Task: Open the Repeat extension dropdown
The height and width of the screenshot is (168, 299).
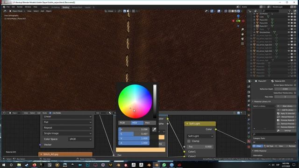Action: point(67,128)
